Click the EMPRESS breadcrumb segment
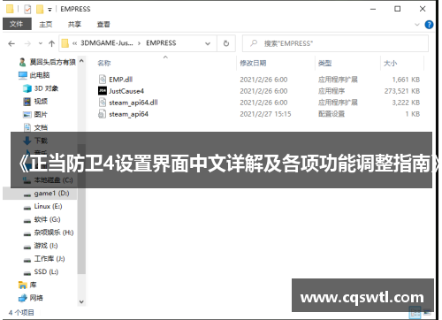The image size is (442, 320). coord(161,43)
